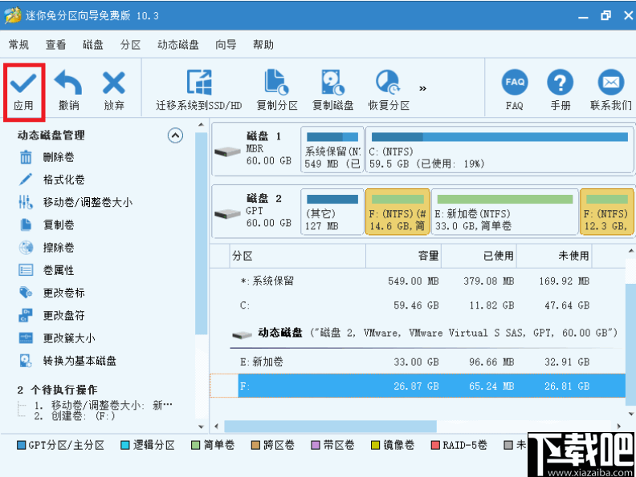Open the 向导 menu
The image size is (636, 477).
[226, 45]
